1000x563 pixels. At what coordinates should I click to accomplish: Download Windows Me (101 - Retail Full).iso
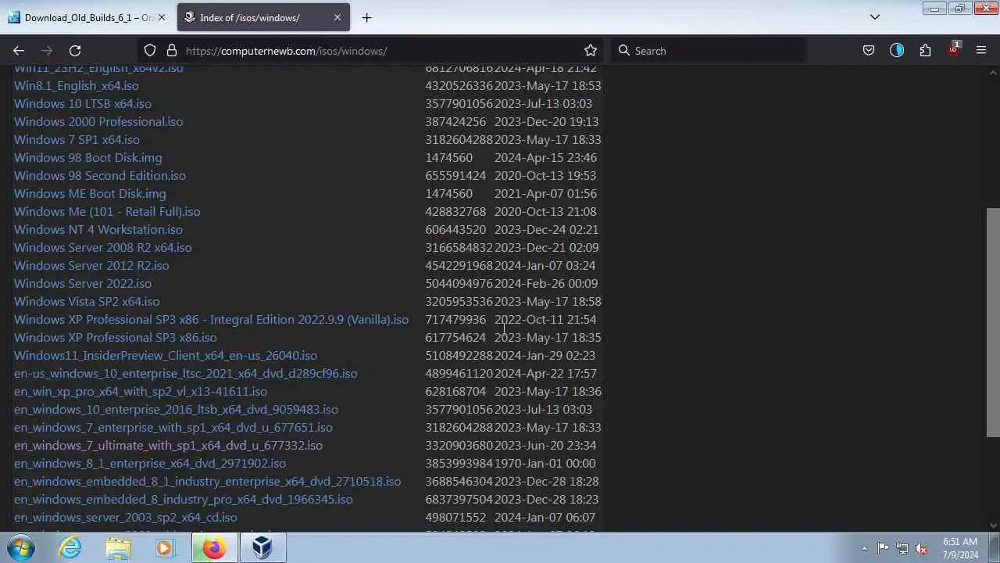click(x=107, y=211)
